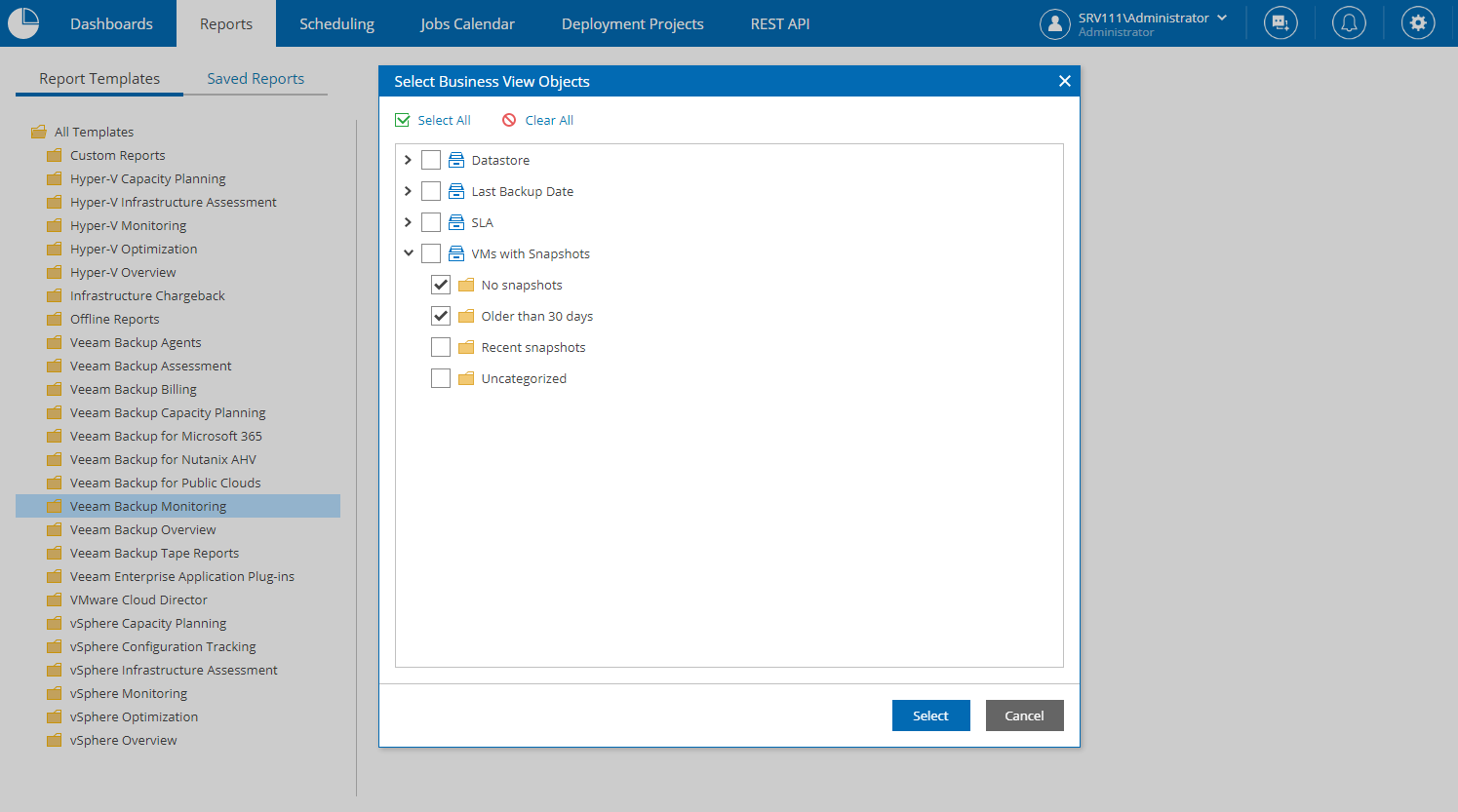The height and width of the screenshot is (812, 1458).
Task: Open the REST API tab
Action: click(x=780, y=23)
